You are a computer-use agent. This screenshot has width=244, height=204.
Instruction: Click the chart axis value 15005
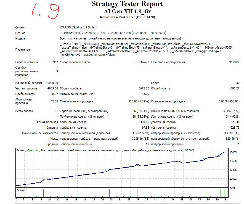coord(233,152)
